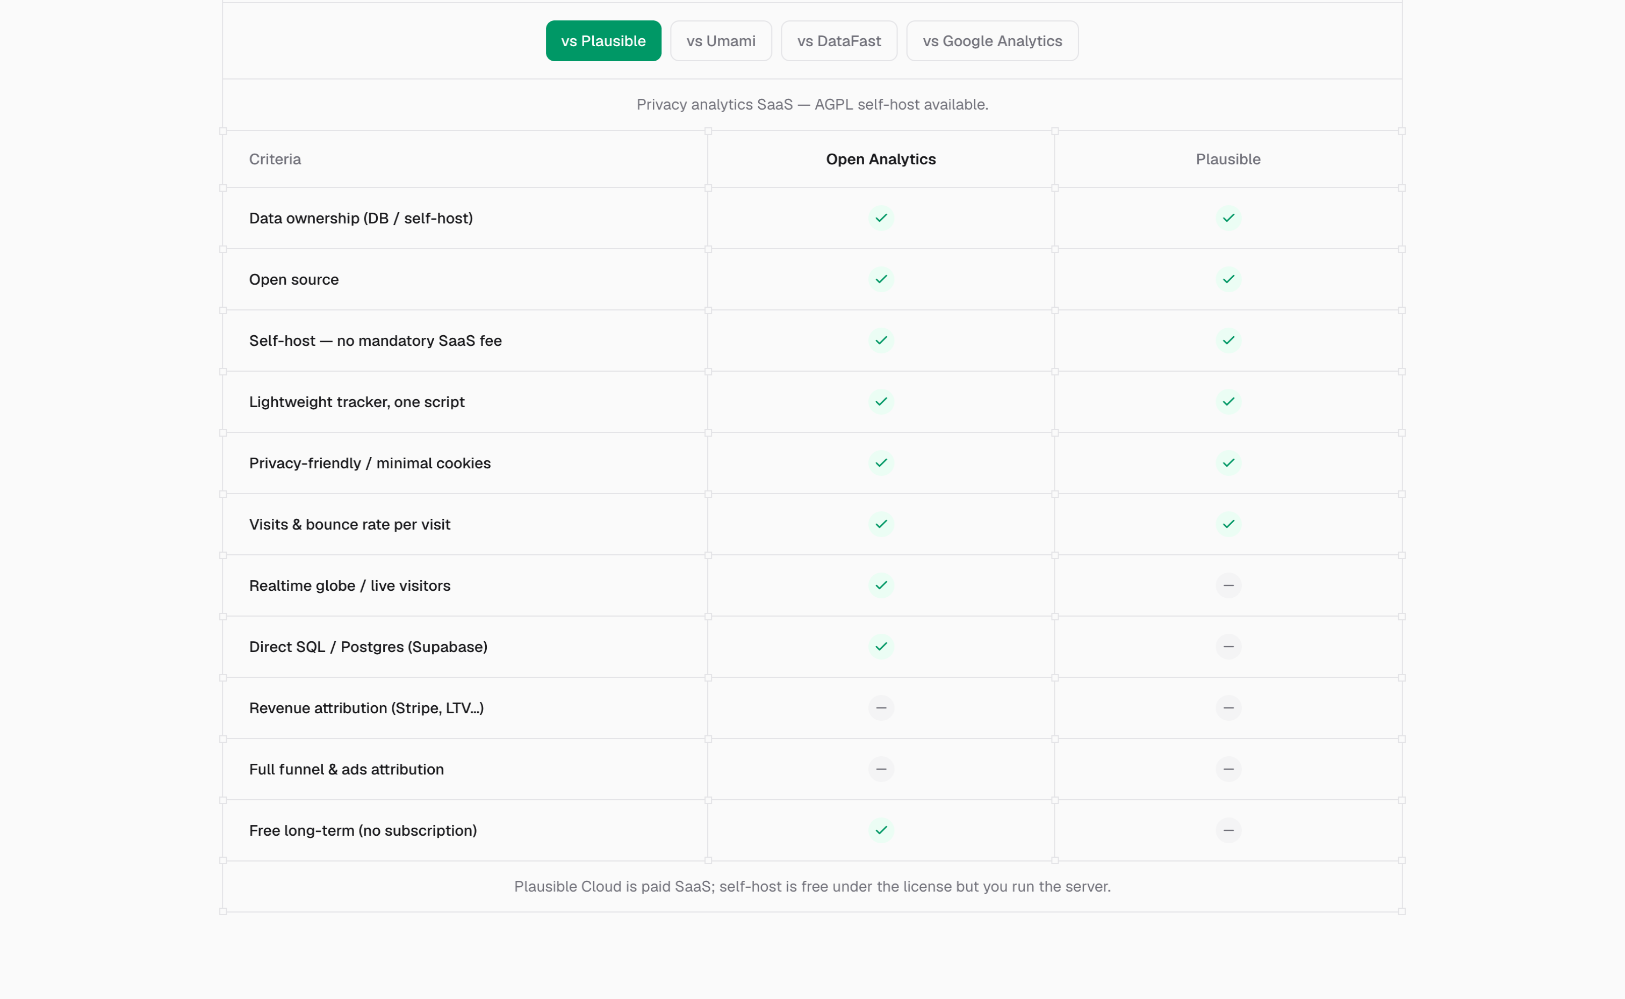Image resolution: width=1625 pixels, height=999 pixels.
Task: Click Open Analytics checkmark for Self-host row
Action: pos(881,341)
